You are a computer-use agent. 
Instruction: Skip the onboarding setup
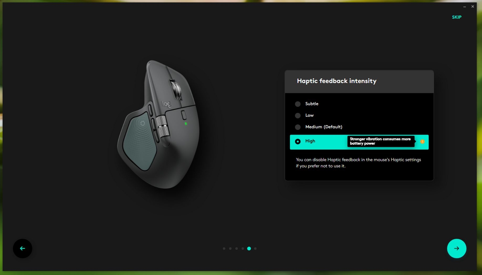pos(456,17)
